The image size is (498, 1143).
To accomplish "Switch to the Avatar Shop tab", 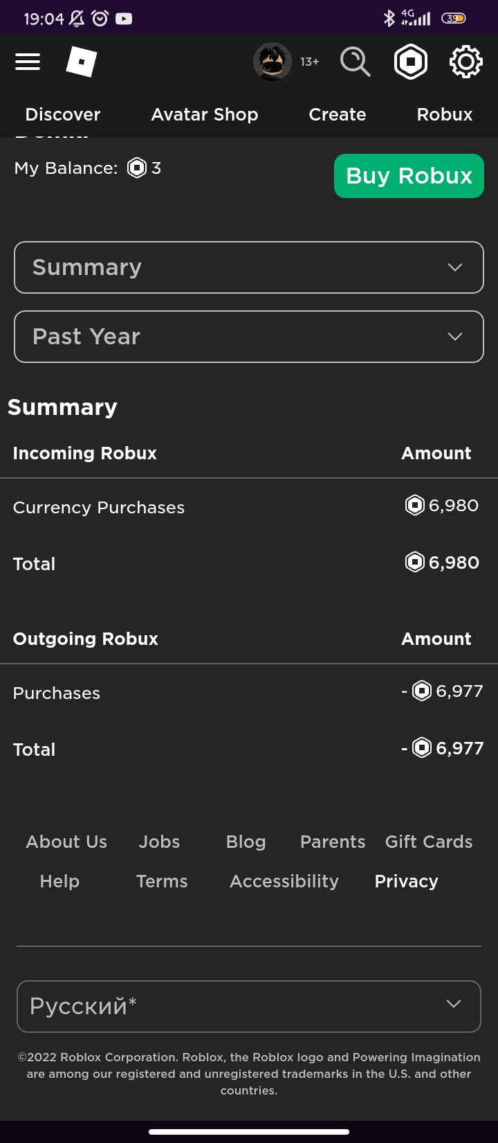I will click(x=205, y=114).
